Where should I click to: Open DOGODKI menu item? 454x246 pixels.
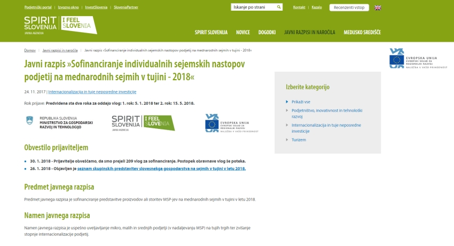tap(267, 32)
